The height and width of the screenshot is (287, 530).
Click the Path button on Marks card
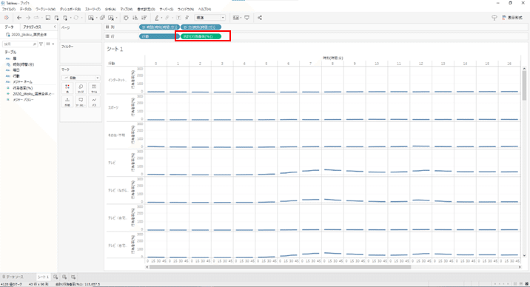point(94,101)
